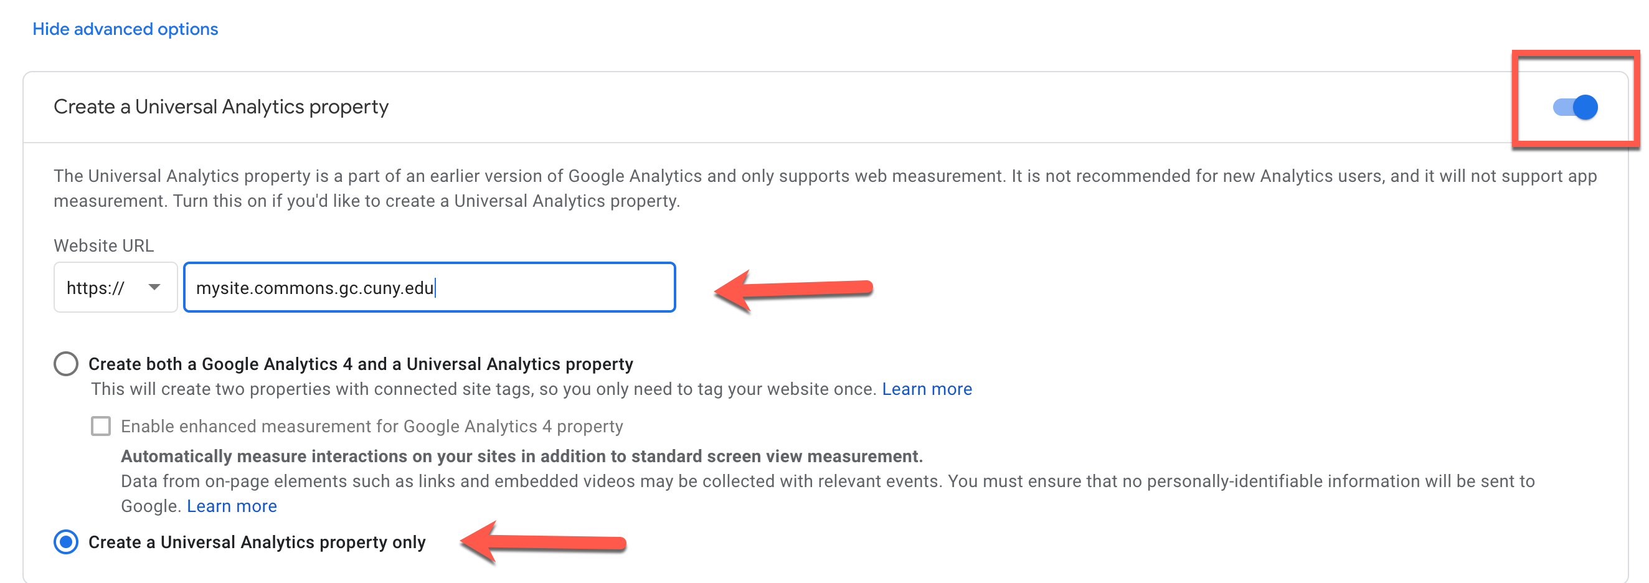Click the Universal Analytics property only label
The width and height of the screenshot is (1649, 583).
(x=257, y=542)
